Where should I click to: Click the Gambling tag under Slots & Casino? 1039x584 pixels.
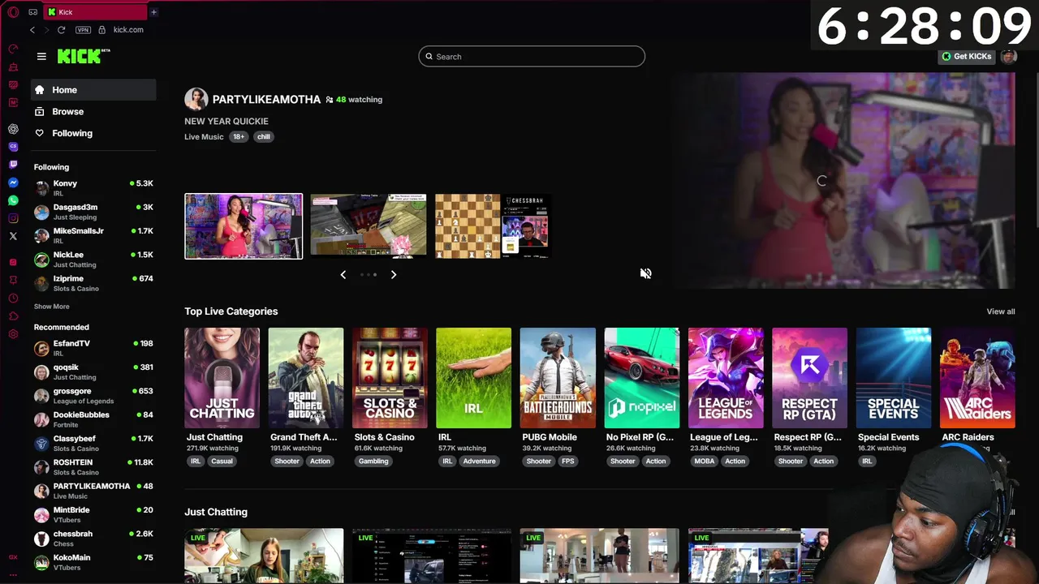tap(373, 462)
